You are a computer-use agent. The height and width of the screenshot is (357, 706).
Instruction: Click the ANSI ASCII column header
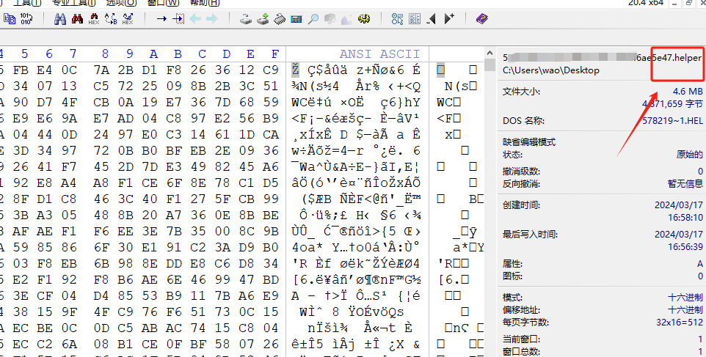coord(379,54)
